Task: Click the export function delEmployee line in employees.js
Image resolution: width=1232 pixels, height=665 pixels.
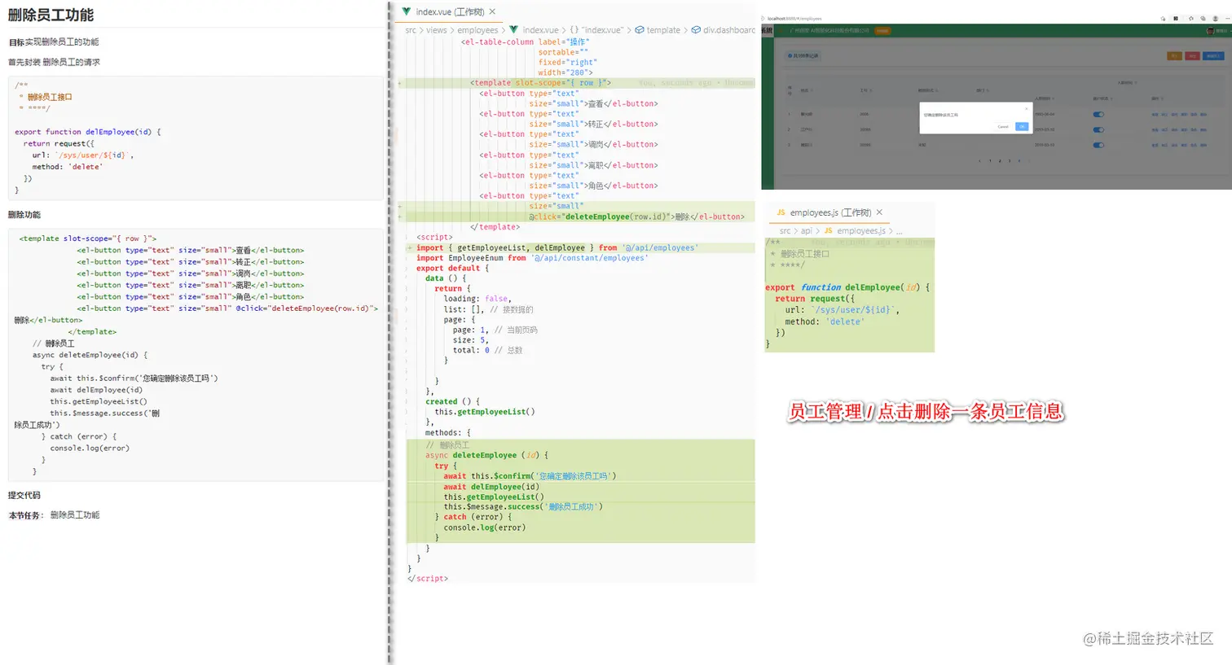Action: click(847, 287)
